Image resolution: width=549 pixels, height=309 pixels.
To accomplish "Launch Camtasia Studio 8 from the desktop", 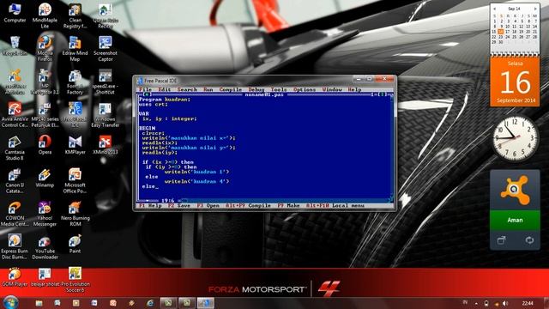I will point(15,148).
